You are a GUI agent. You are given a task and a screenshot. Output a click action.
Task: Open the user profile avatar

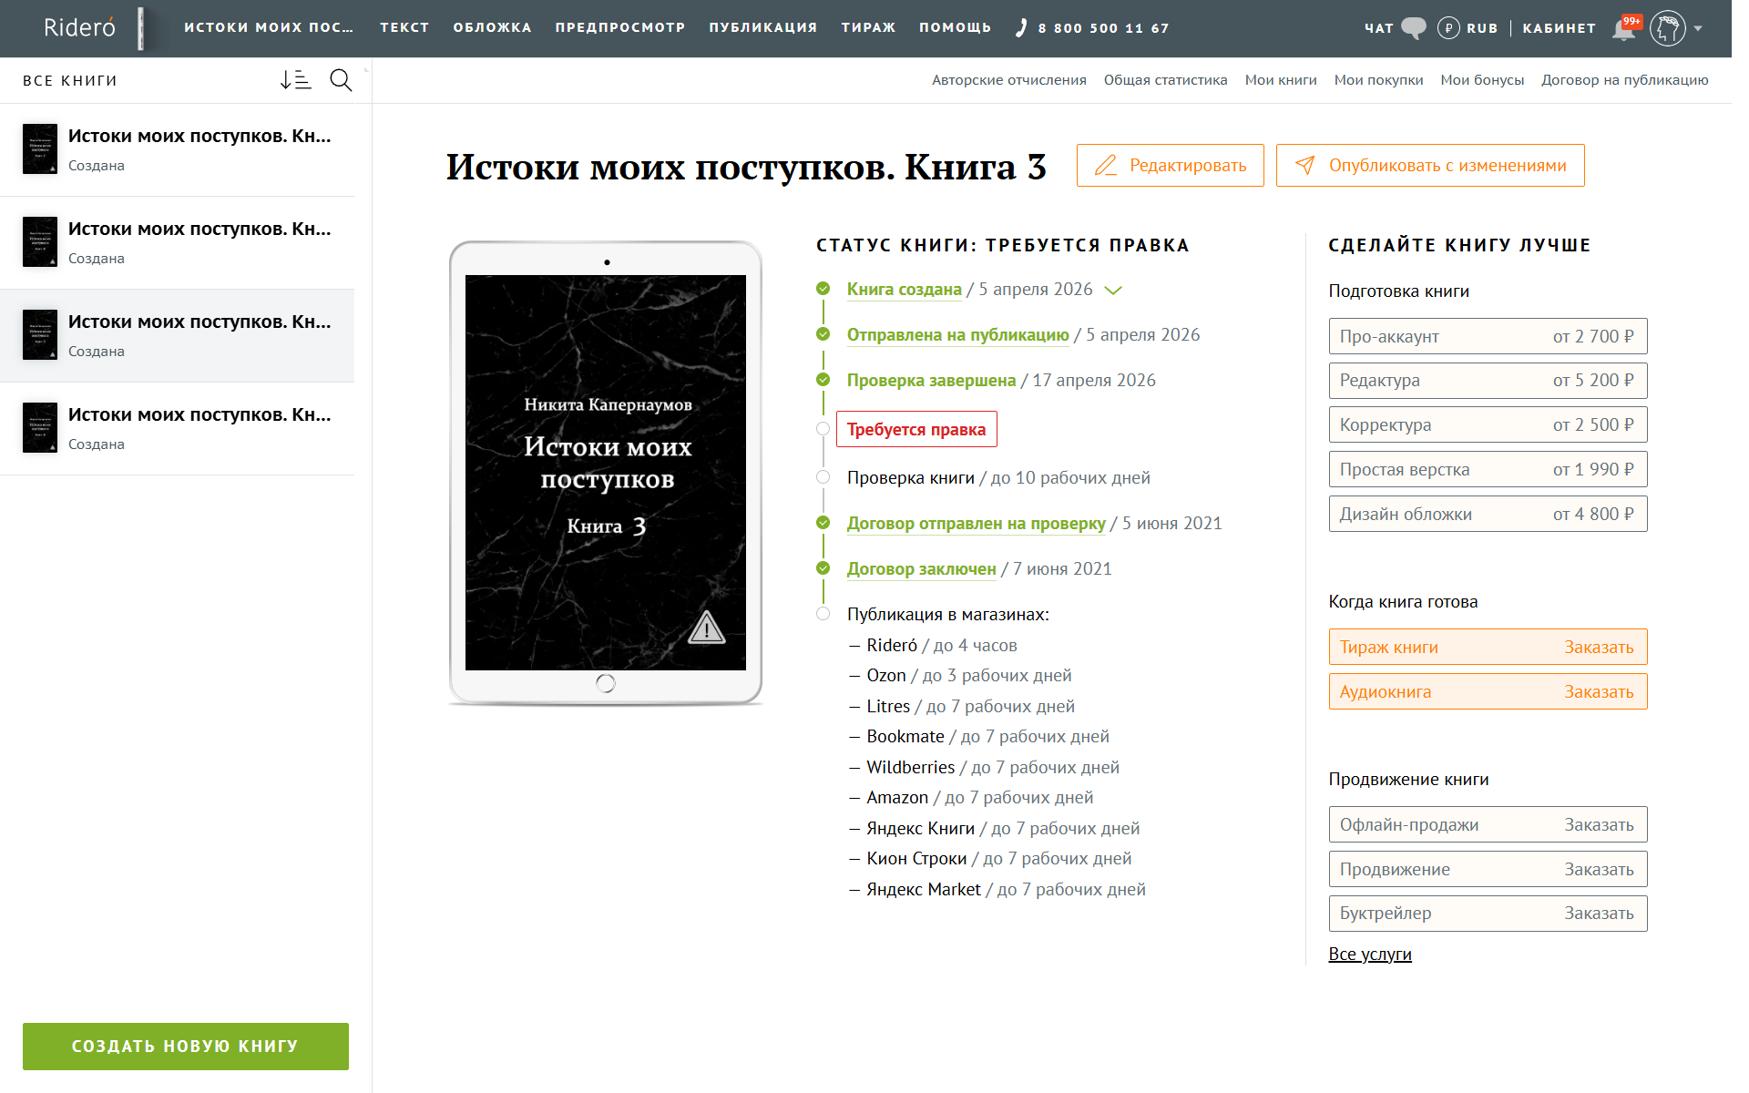click(x=1668, y=28)
